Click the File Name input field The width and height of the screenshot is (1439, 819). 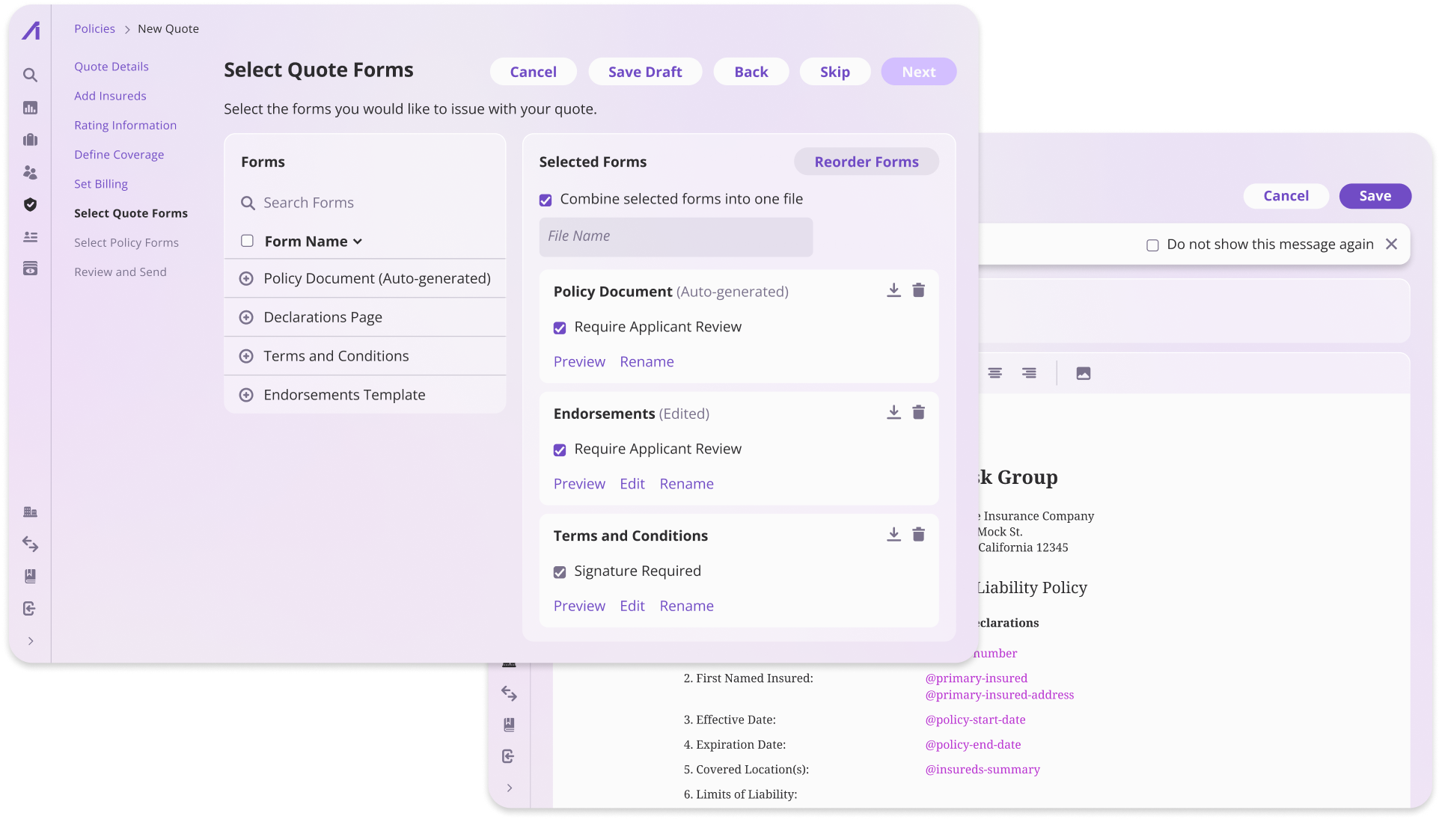(676, 236)
